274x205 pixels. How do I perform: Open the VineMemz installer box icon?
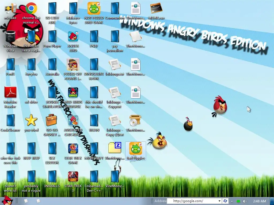point(135,123)
